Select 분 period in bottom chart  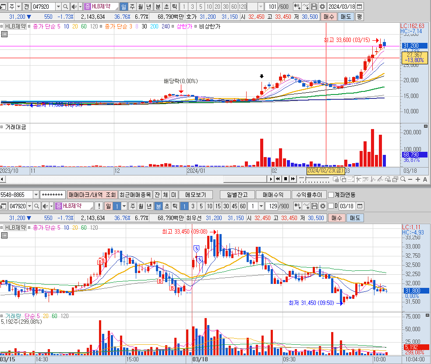(158, 206)
